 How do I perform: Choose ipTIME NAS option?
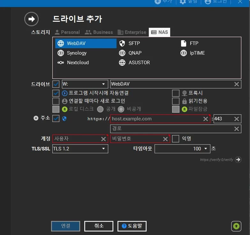coord(193,53)
